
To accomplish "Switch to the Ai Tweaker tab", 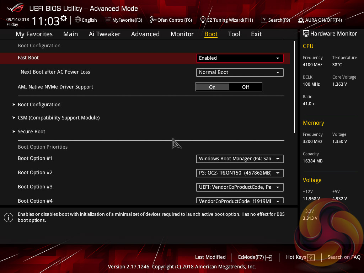I will tap(105, 34).
